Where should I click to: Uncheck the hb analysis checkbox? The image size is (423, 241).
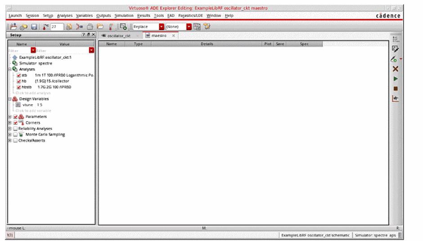point(18,81)
